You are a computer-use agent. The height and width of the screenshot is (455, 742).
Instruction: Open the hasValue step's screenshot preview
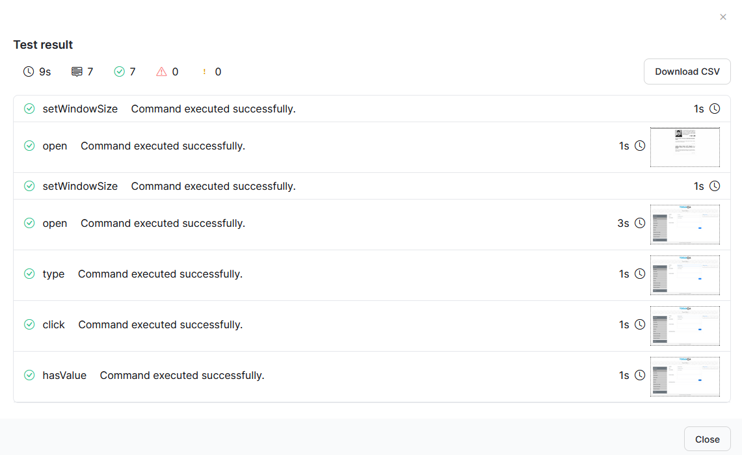(x=685, y=376)
